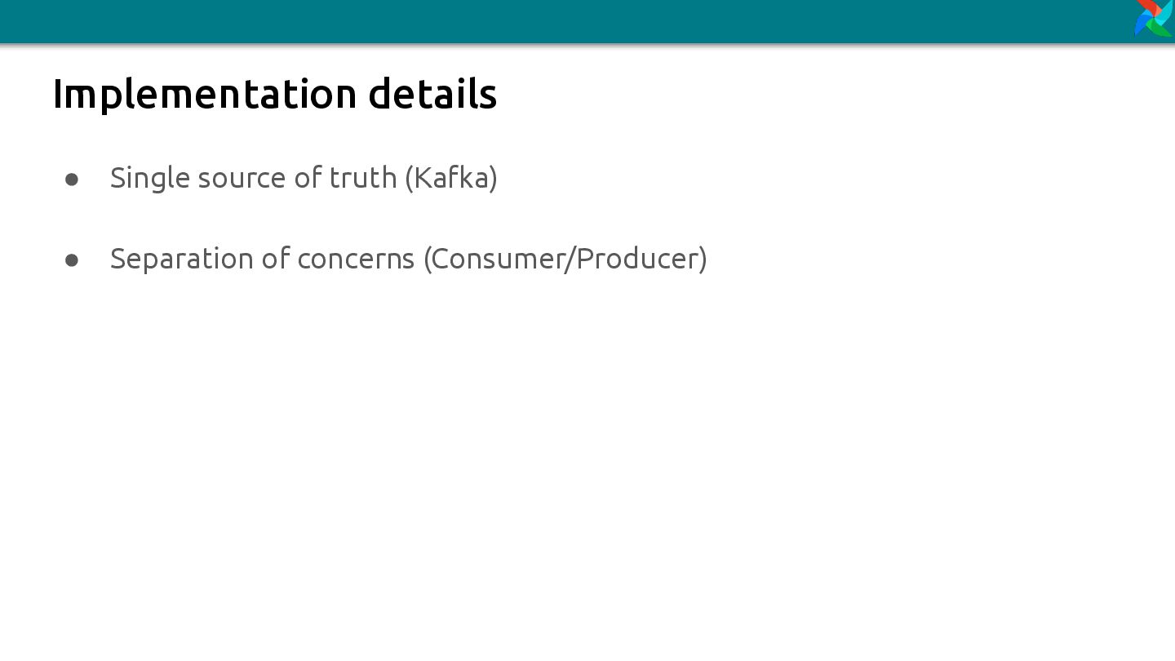Click the first bullet point dot
This screenshot has width=1175, height=661.
coord(72,179)
